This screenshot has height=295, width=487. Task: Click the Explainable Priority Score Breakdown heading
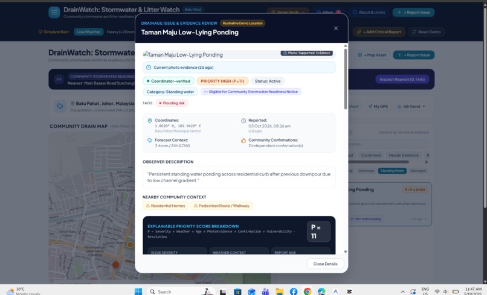[193, 226]
